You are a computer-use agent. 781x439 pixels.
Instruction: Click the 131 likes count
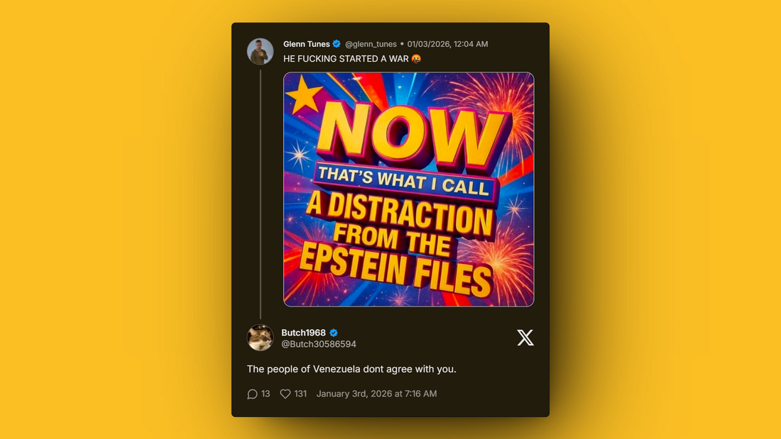click(x=301, y=394)
